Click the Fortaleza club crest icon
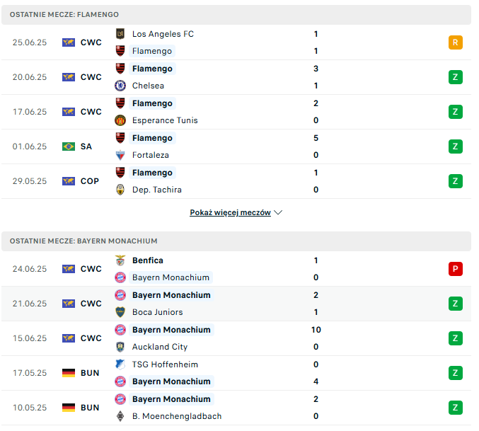Viewport: 479px width, 431px height. pos(120,155)
